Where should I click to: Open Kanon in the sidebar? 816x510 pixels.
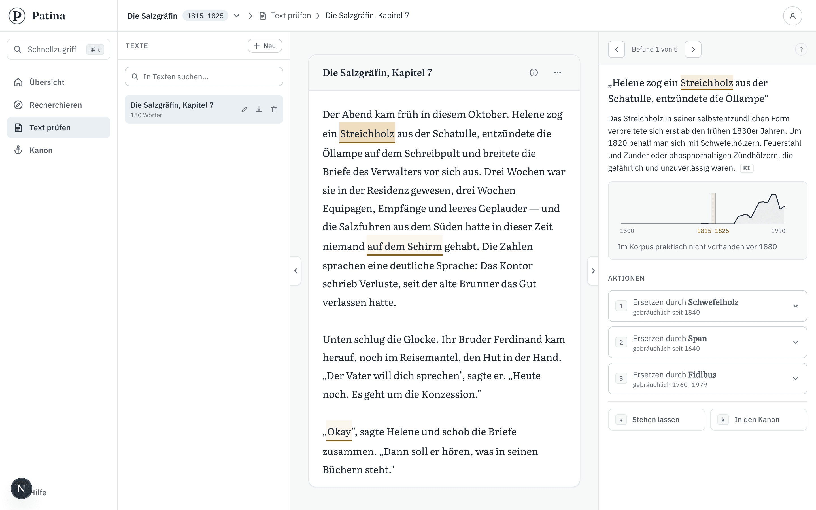click(59, 150)
